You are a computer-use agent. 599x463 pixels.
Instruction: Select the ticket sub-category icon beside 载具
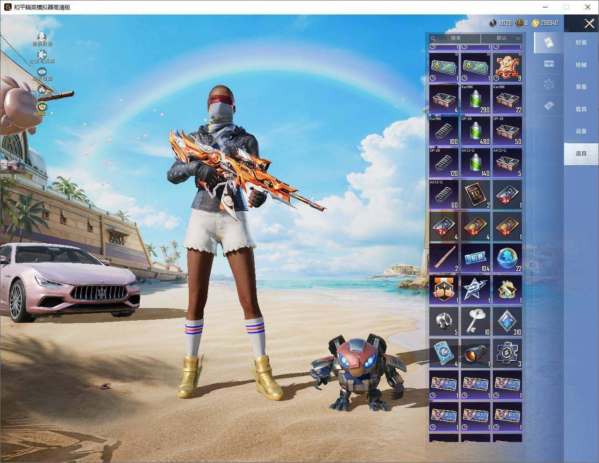(x=549, y=106)
